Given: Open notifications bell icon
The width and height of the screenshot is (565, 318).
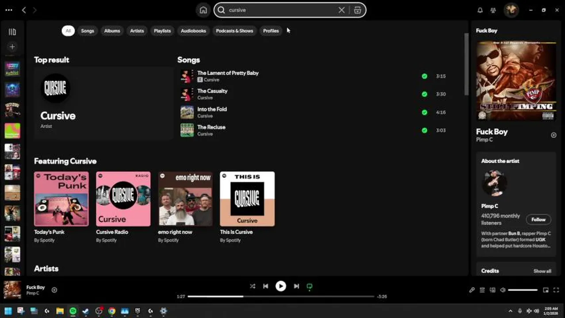Looking at the screenshot, I should pos(480,10).
